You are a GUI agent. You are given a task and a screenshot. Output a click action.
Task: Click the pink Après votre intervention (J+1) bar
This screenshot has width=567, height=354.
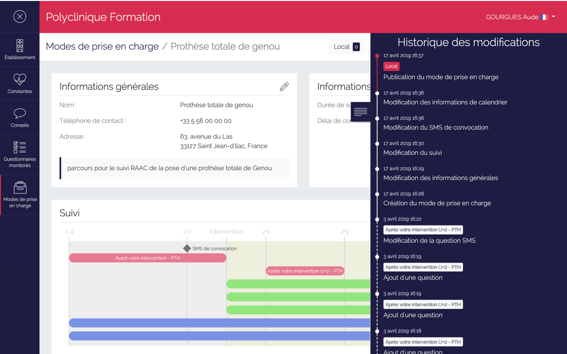point(305,271)
